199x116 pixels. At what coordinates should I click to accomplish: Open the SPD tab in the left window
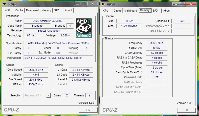(x=57, y=10)
